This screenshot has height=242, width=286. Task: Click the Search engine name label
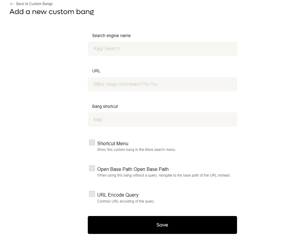(x=111, y=36)
